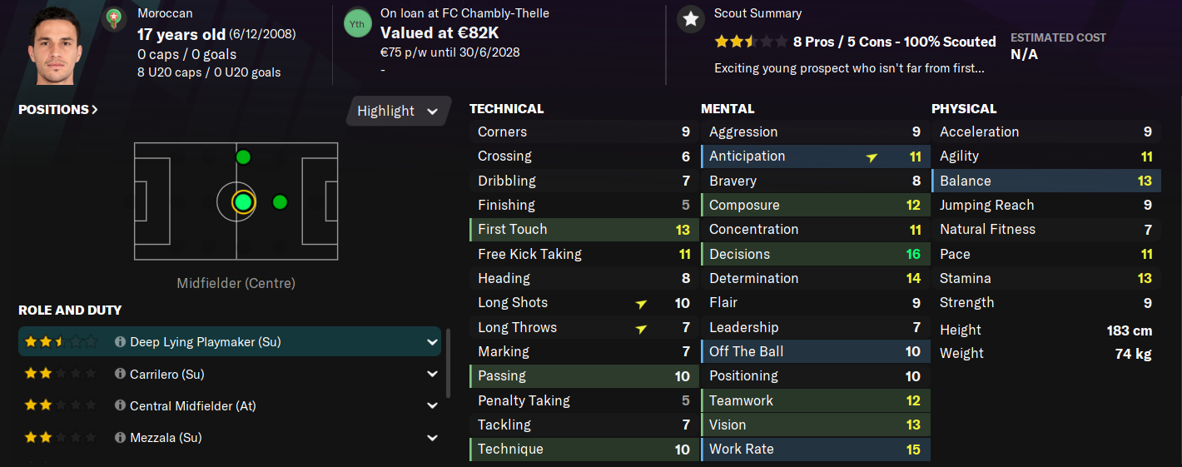Click the info icon next to Mezzala
This screenshot has width=1182, height=467.
point(120,438)
